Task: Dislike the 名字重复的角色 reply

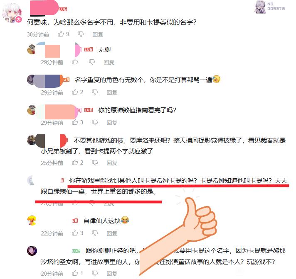Action: point(95,92)
